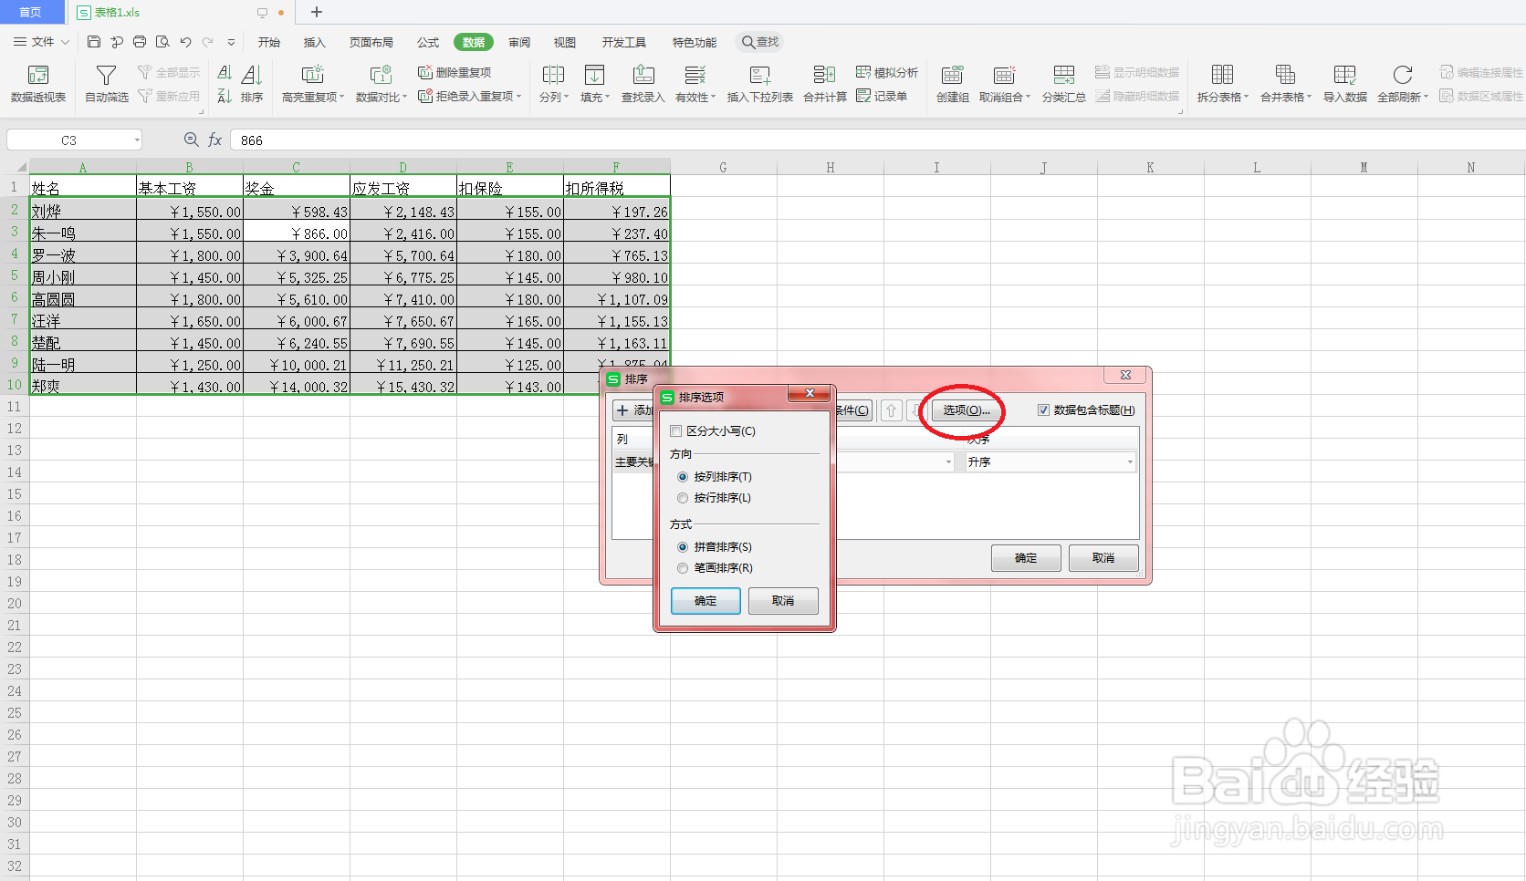The height and width of the screenshot is (881, 1526).
Task: Open Highlight Duplicates (高亮重复项)
Action: 312,83
